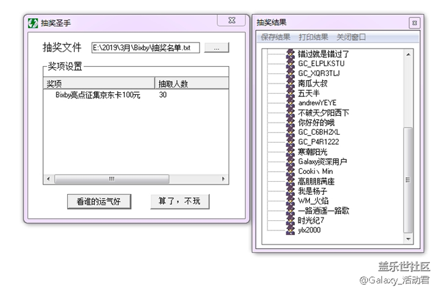The height and width of the screenshot is (295, 437).
Task: Close the 抽奖圣手 window
Action: (231, 20)
